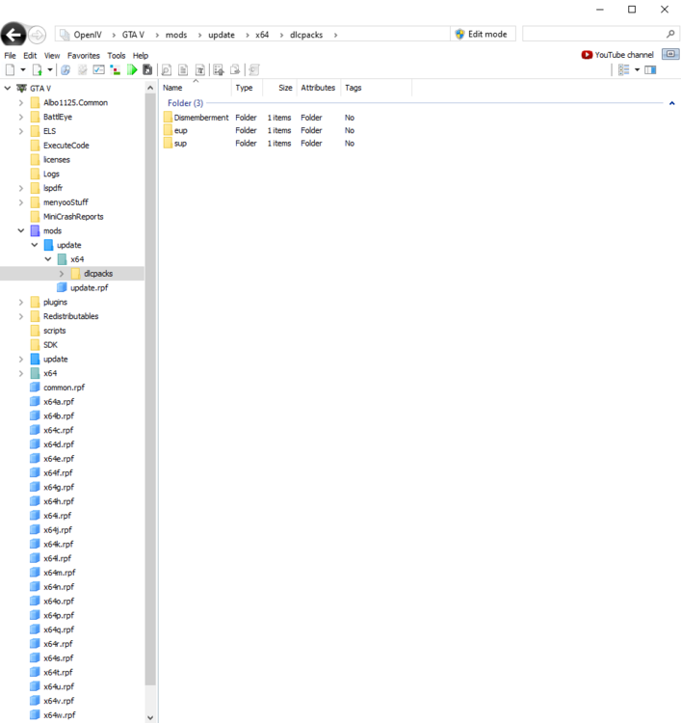681x723 pixels.
Task: Open the Help menu
Action: tap(141, 56)
